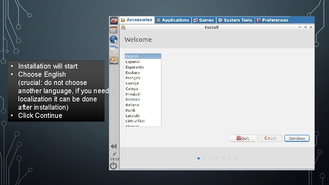Select Lietuviškai in the language list
This screenshot has height=185, width=329.
[143, 121]
